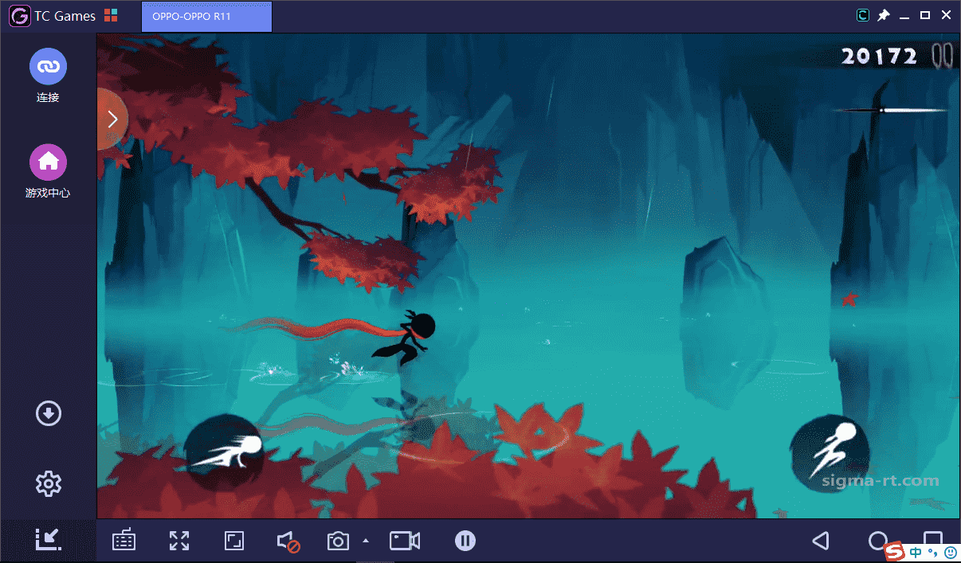The height and width of the screenshot is (563, 961).
Task: Expand the screenshot options arrow
Action: (366, 541)
